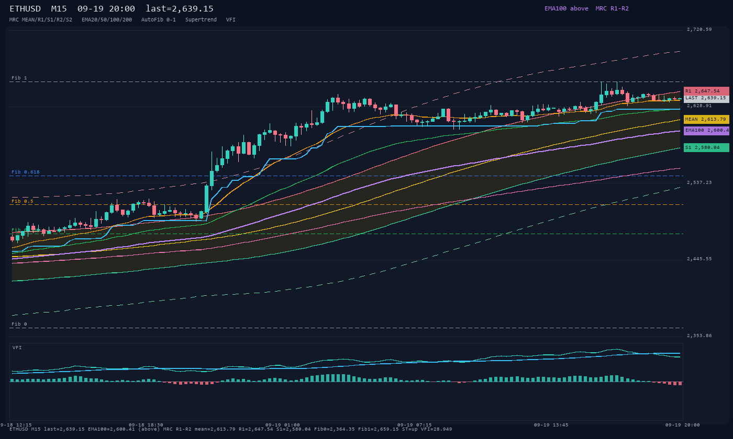Select the "Fib 0" level label
Image resolution: width=733 pixels, height=439 pixels.
coord(19,324)
